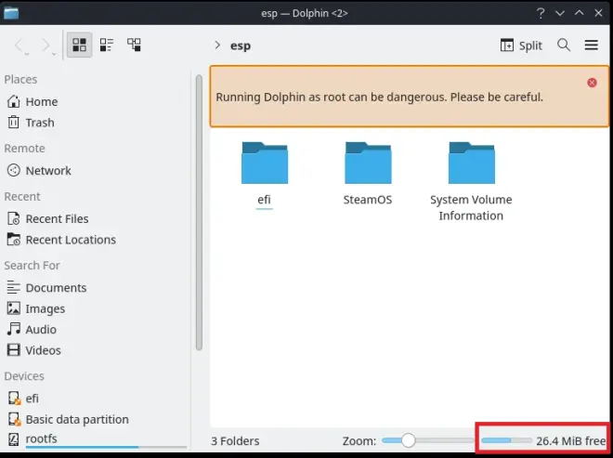Click the esp breadcrumb location
Screen dimensions: 613x458
(x=241, y=46)
